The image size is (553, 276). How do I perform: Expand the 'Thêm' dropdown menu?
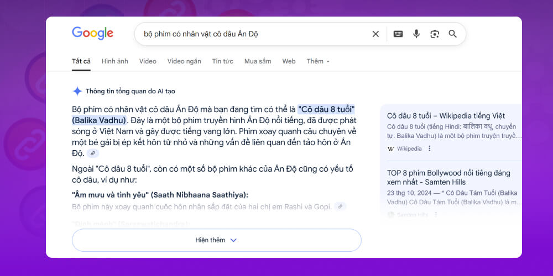[318, 61]
